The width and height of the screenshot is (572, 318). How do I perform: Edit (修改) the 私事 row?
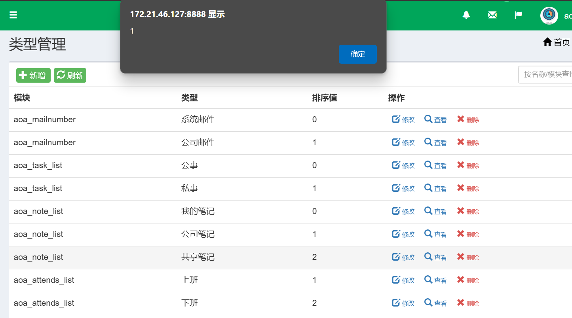tap(403, 188)
